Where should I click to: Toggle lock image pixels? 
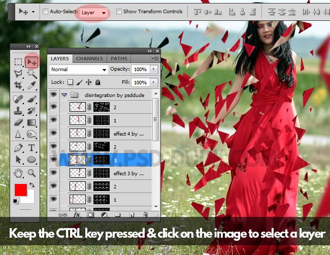[80, 82]
